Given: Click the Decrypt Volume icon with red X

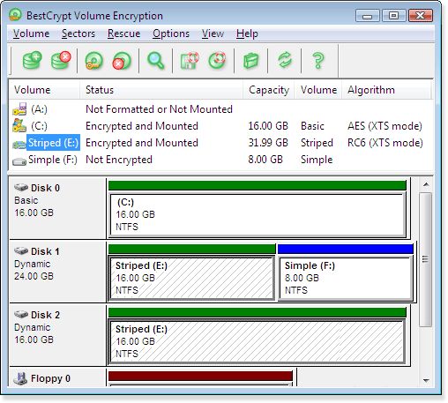Looking at the screenshot, I should tap(61, 60).
